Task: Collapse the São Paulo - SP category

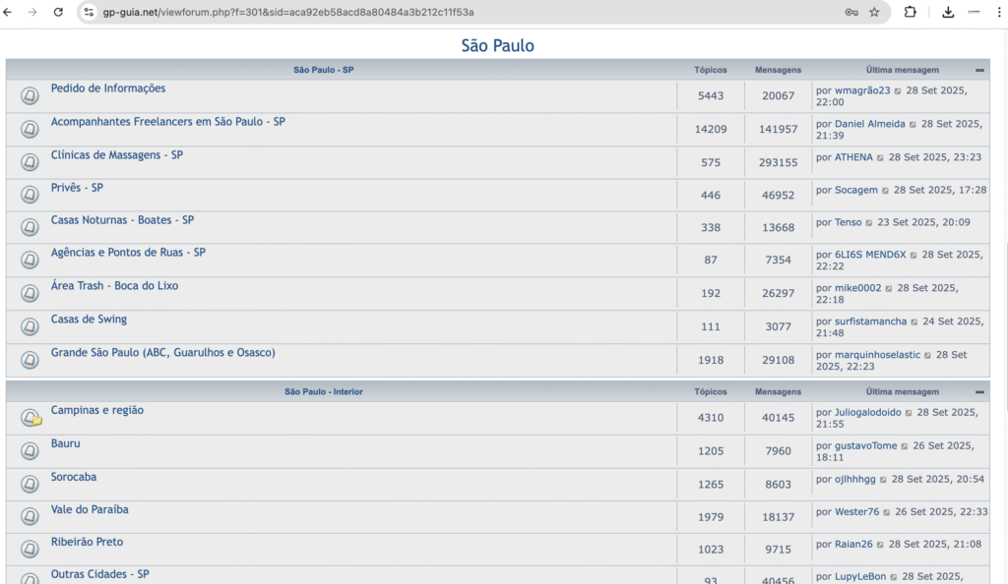Action: pyautogui.click(x=979, y=71)
